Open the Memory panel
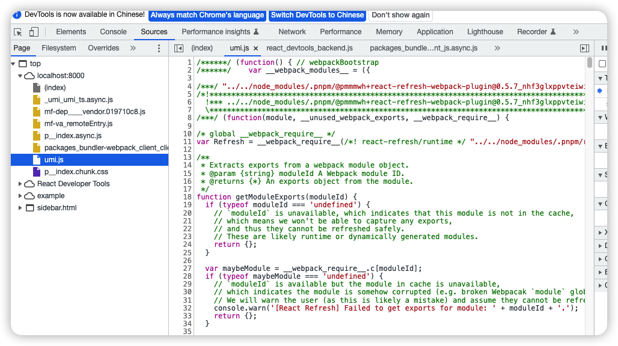Screen dimensions: 618x346 coord(389,32)
